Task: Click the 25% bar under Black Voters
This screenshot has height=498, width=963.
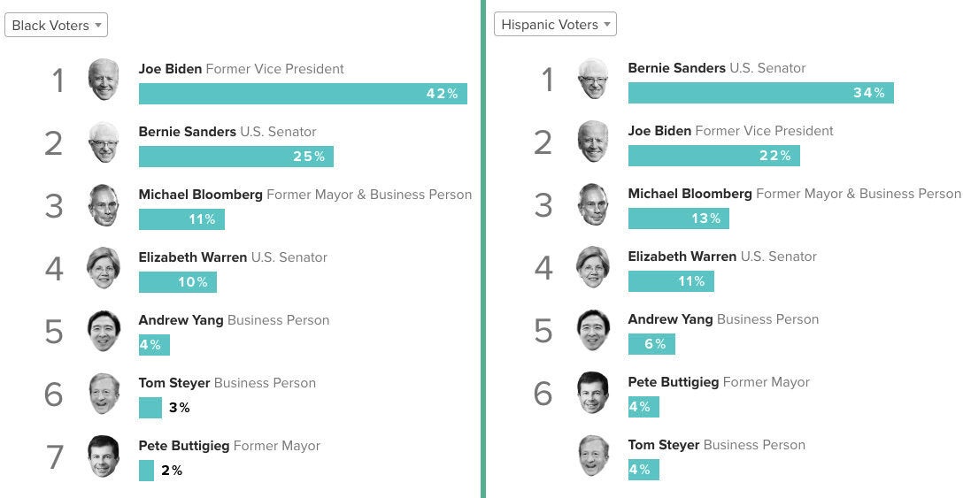Action: 235,157
